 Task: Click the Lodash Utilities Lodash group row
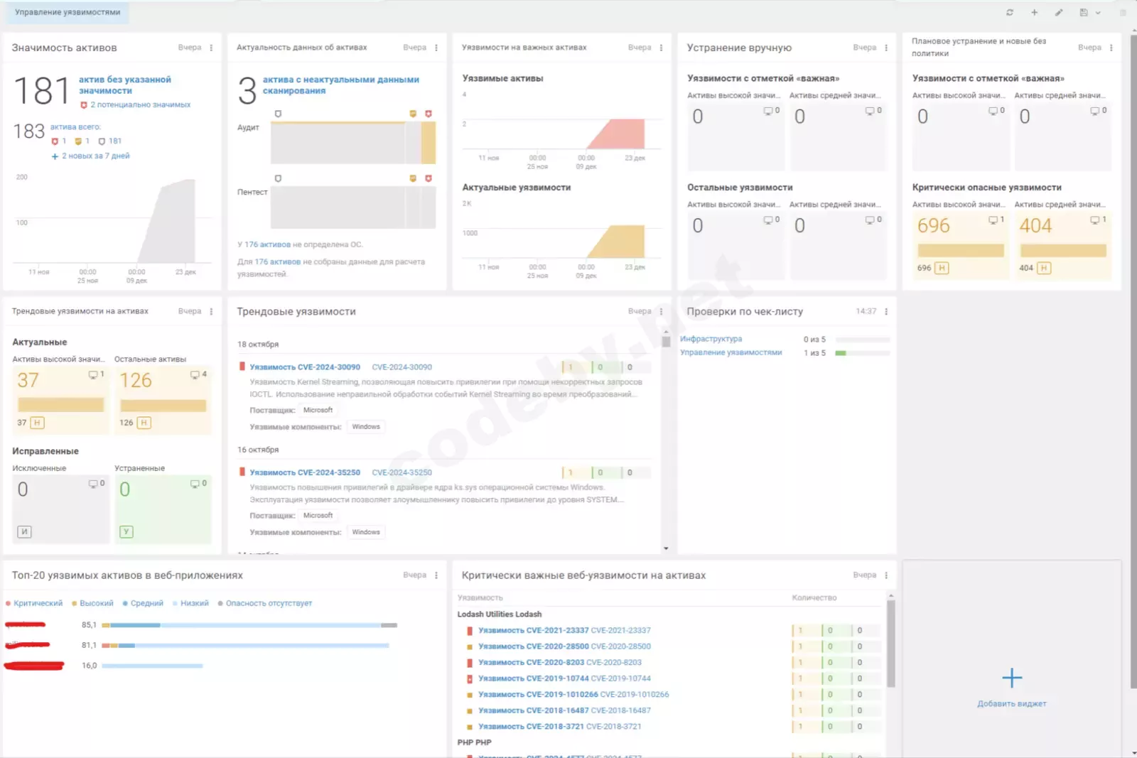[x=500, y=614]
